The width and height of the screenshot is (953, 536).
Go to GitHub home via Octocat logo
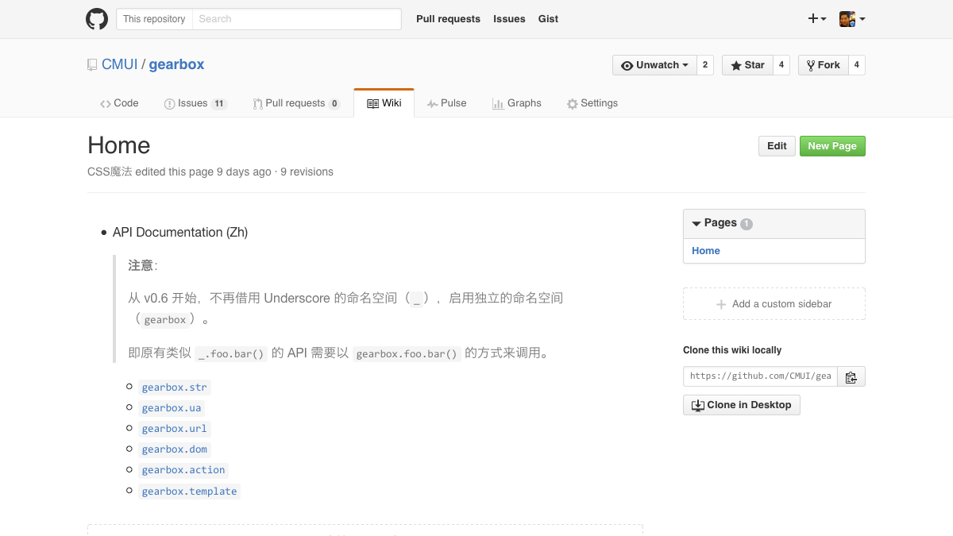point(97,19)
